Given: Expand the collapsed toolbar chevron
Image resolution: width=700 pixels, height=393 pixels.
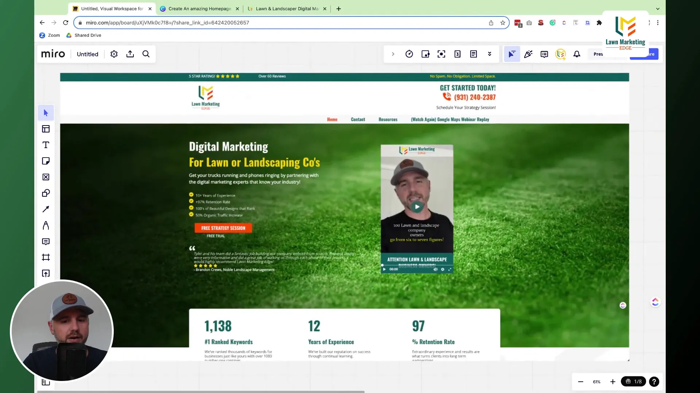Looking at the screenshot, I should click(x=393, y=54).
